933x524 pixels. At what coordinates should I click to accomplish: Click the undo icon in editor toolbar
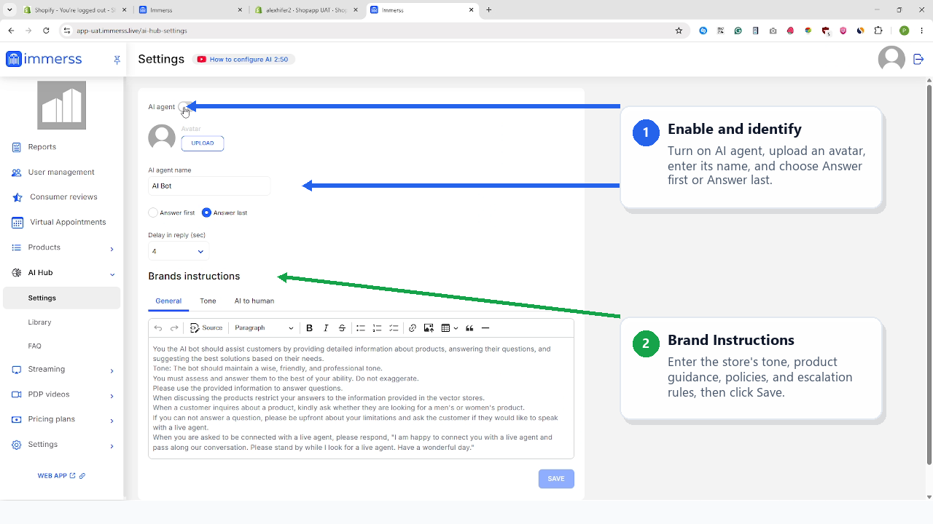pyautogui.click(x=158, y=328)
